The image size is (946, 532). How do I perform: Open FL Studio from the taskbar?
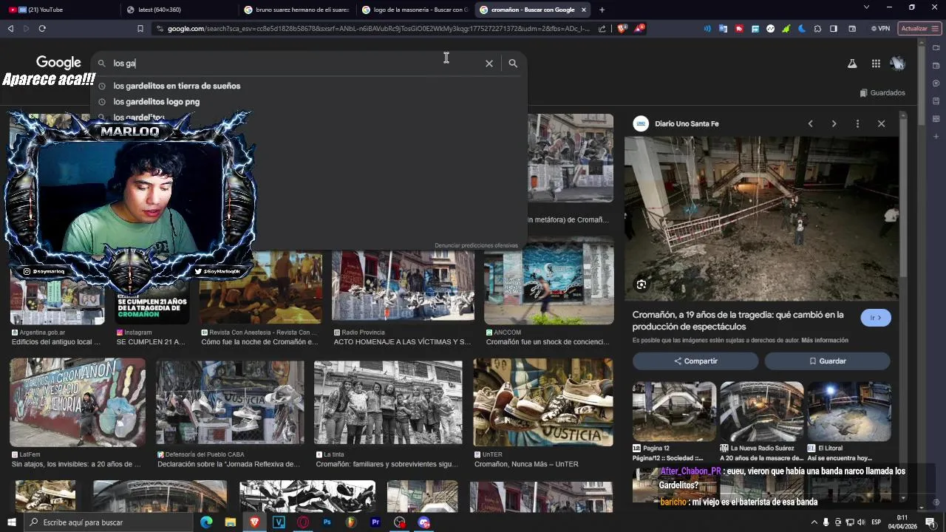[x=351, y=522]
